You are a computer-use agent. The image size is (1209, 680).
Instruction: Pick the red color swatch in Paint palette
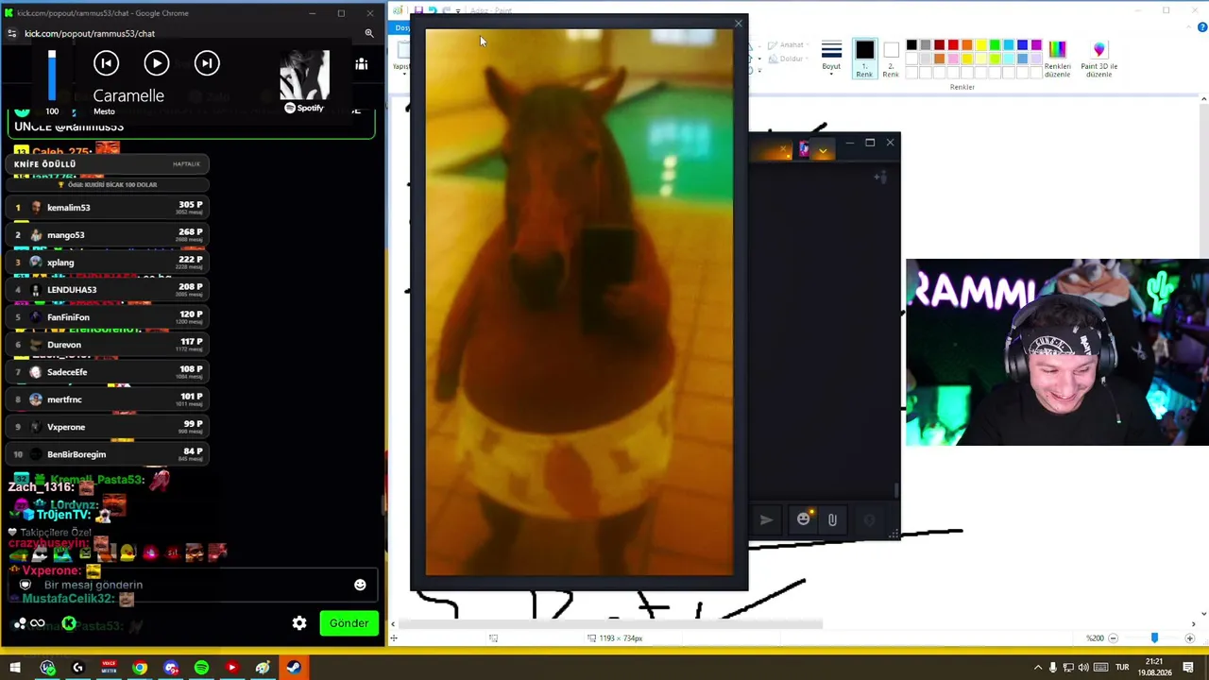pos(953,44)
